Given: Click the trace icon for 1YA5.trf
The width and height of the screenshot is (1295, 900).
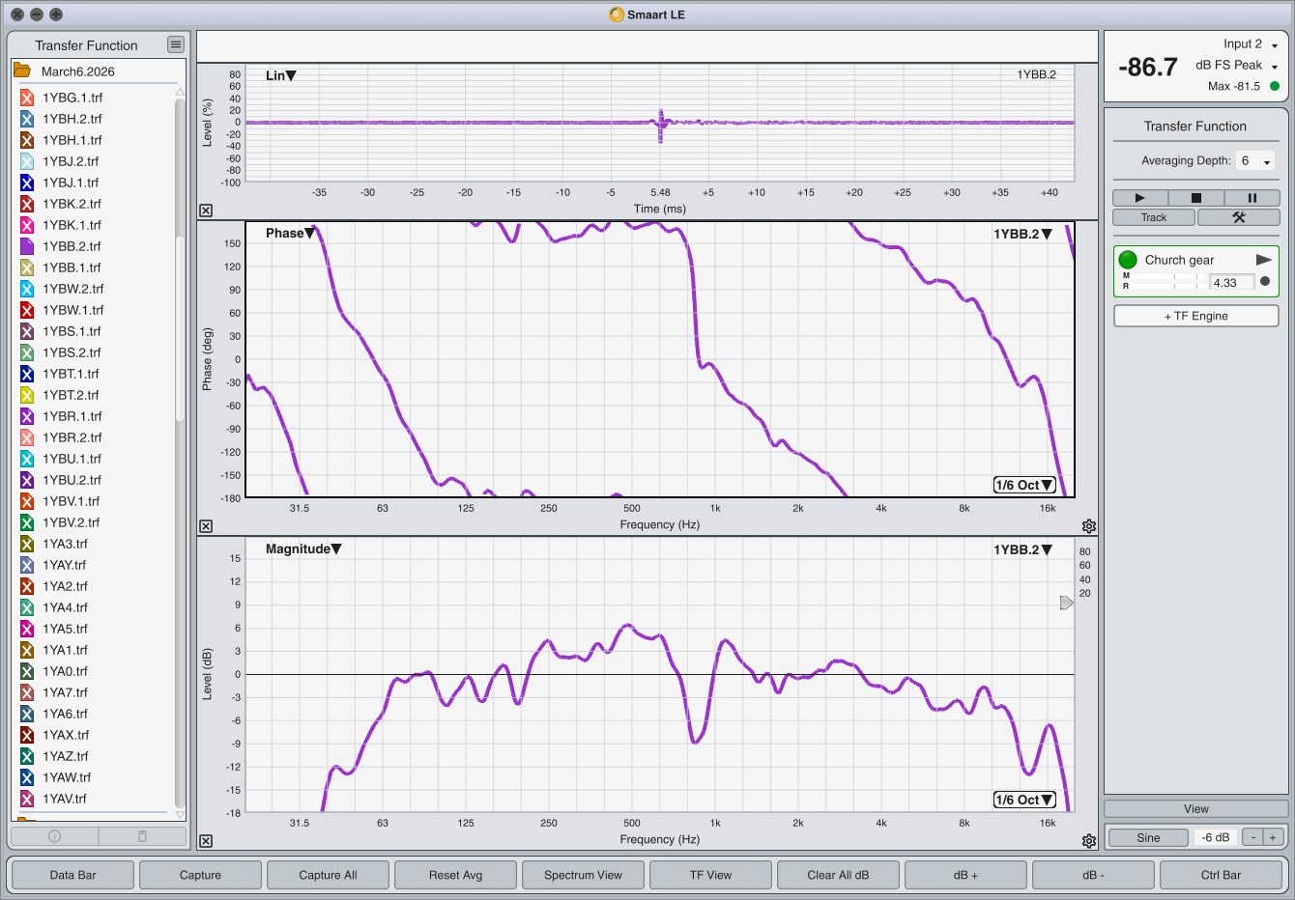Looking at the screenshot, I should [x=27, y=629].
